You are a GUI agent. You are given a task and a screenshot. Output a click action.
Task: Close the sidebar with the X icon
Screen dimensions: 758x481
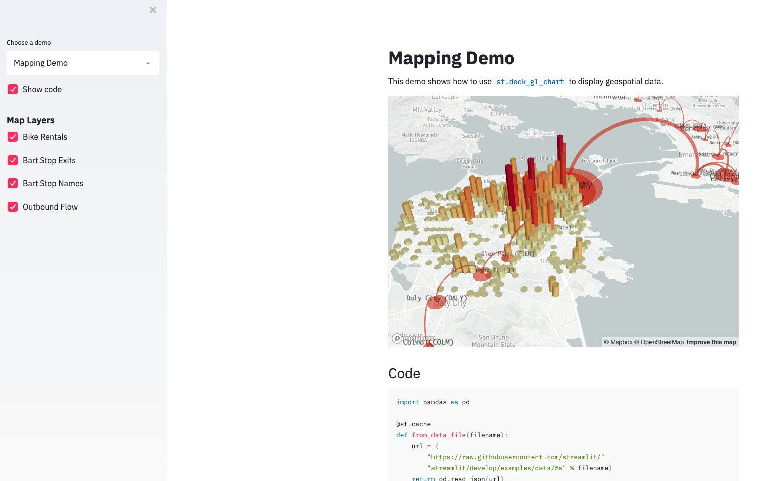(153, 10)
